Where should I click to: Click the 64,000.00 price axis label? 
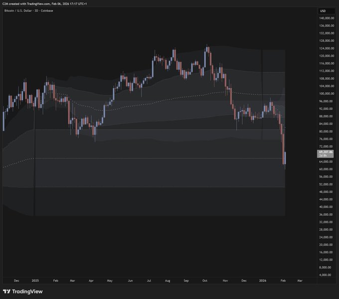click(327, 161)
